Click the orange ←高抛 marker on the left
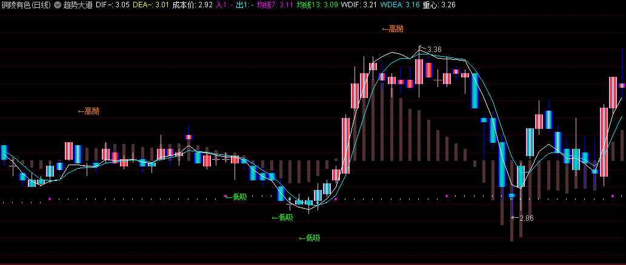The height and width of the screenshot is (265, 626). pyautogui.click(x=88, y=111)
